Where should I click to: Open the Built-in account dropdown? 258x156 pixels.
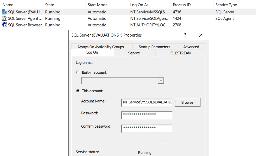click(x=161, y=80)
